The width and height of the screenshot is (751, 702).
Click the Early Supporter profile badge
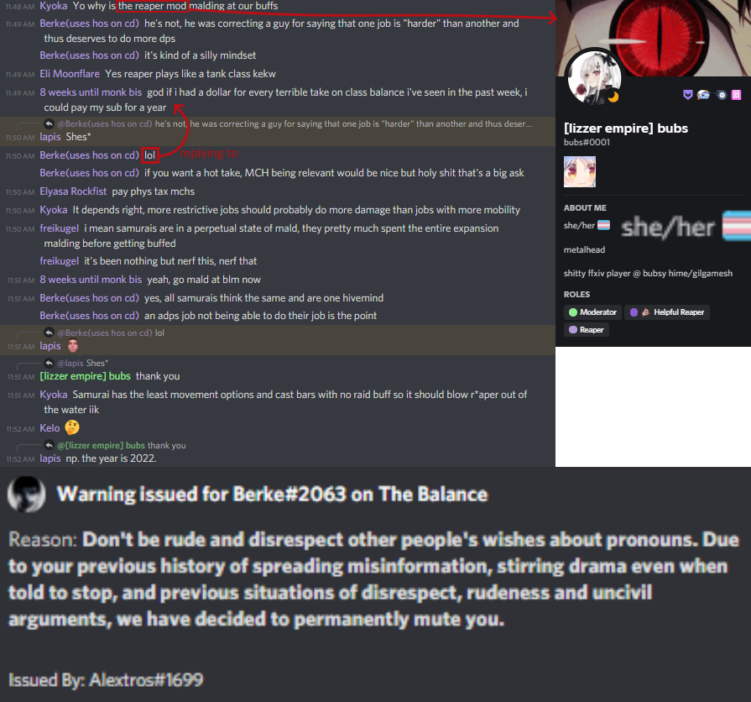[x=703, y=95]
